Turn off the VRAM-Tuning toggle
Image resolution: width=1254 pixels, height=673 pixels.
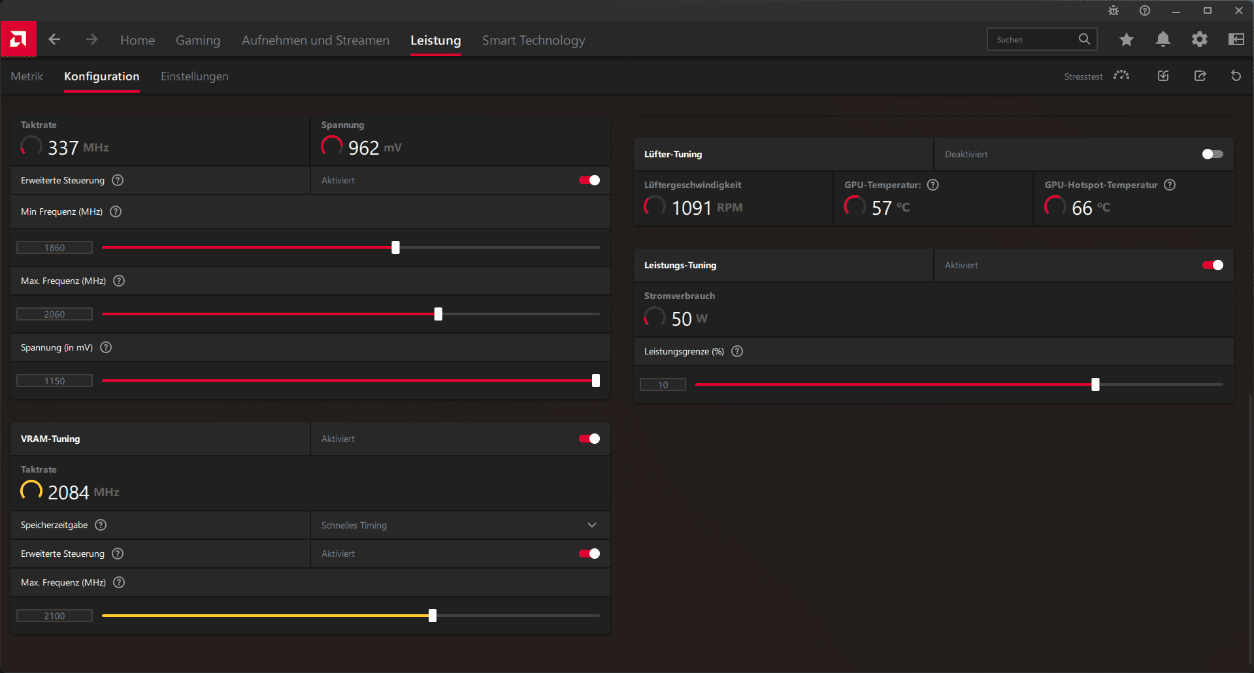(x=589, y=439)
